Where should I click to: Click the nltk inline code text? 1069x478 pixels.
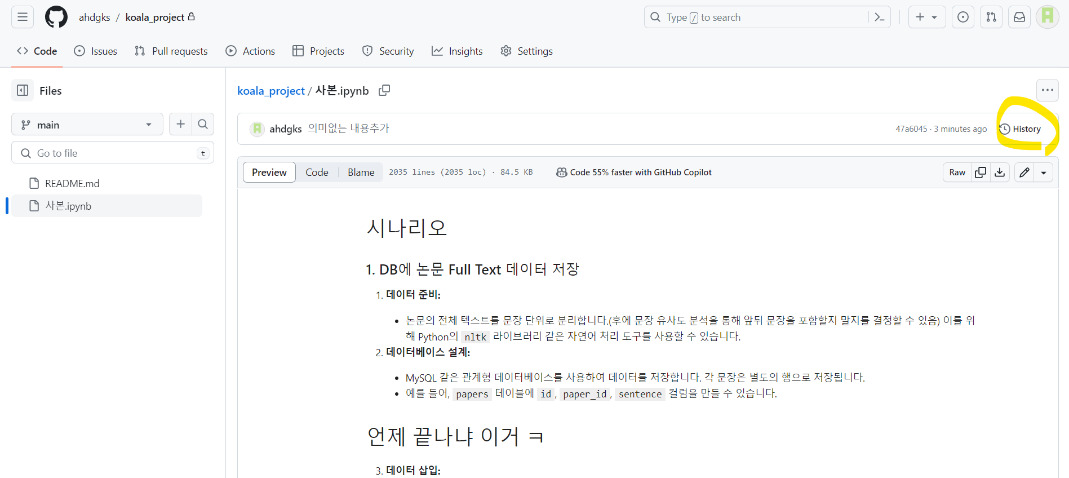[475, 337]
